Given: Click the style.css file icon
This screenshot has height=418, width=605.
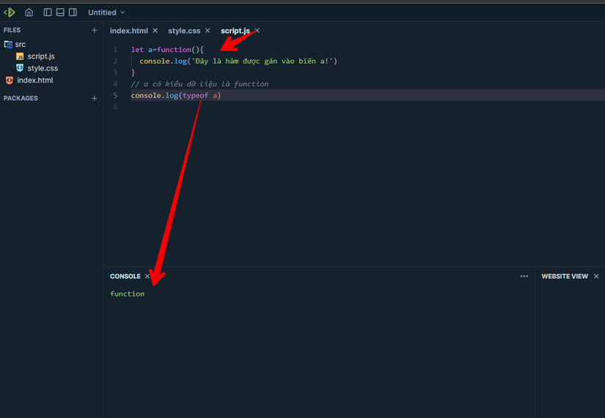Looking at the screenshot, I should (20, 68).
